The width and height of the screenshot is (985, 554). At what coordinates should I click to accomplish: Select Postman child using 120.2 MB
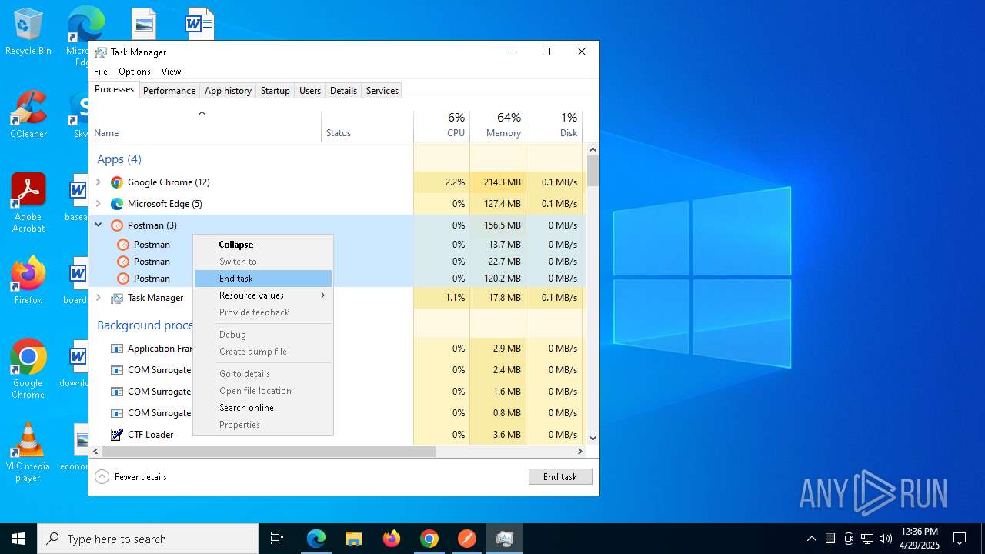click(x=337, y=279)
